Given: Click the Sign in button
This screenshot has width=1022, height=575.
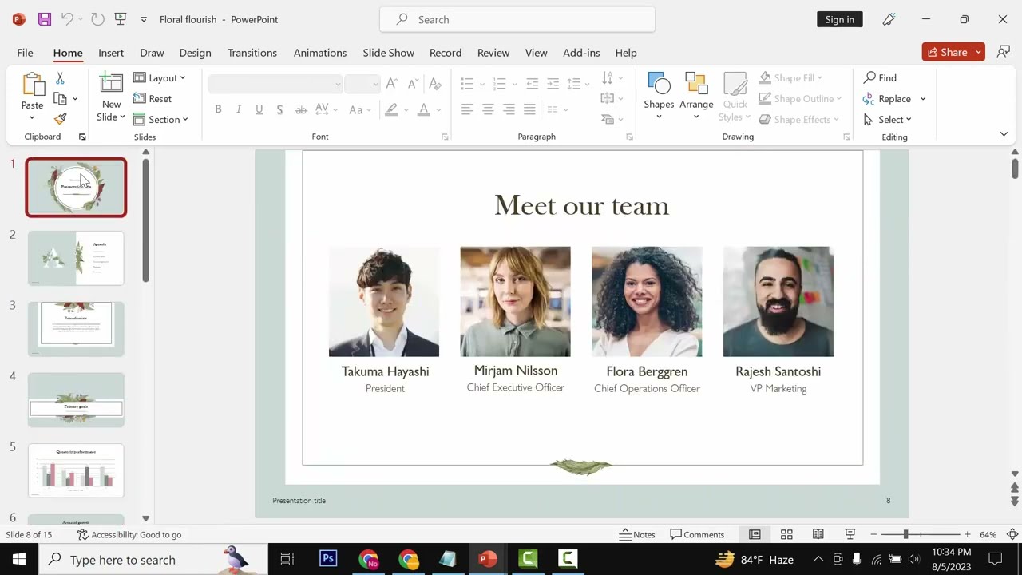Looking at the screenshot, I should [840, 19].
